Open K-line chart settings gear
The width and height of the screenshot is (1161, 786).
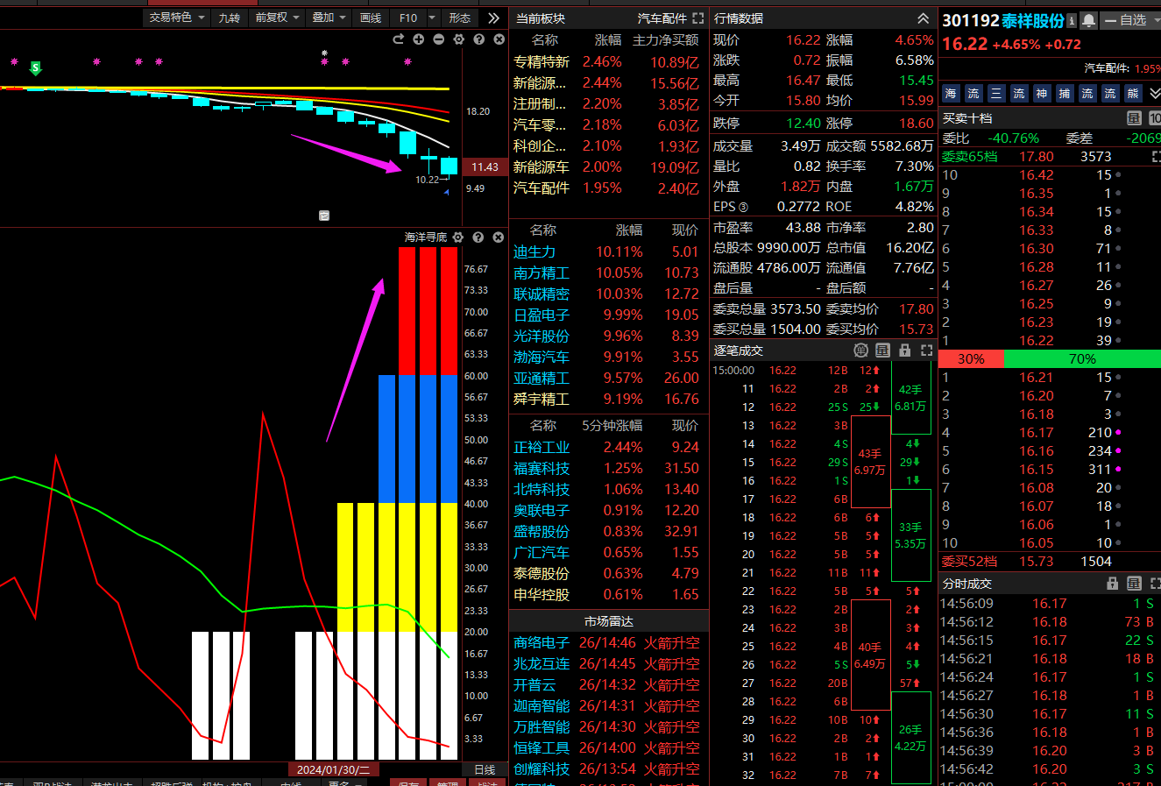point(458,39)
